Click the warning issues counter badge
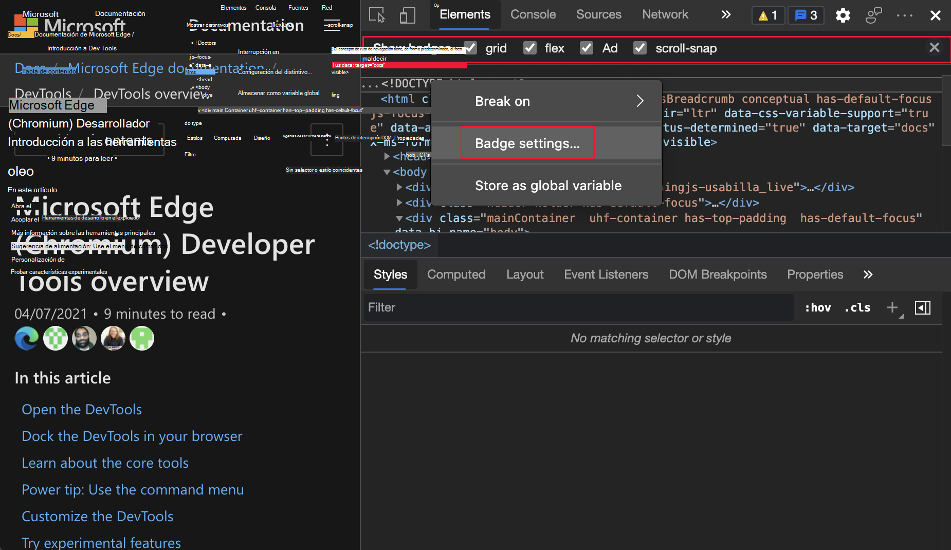 tap(768, 15)
